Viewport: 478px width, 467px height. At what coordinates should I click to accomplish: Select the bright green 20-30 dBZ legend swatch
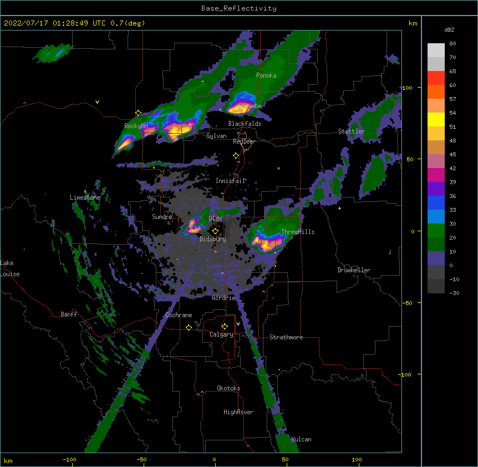tap(436, 231)
